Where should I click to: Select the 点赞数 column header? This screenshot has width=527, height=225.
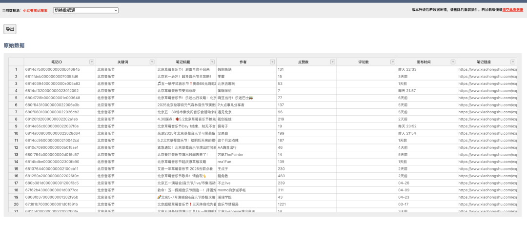pyautogui.click(x=306, y=62)
